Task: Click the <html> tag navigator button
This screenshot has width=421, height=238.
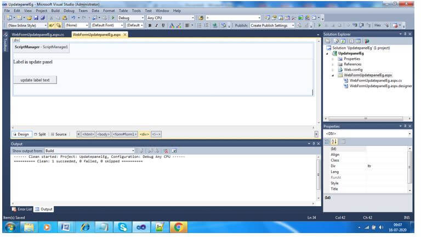Action: pos(88,134)
